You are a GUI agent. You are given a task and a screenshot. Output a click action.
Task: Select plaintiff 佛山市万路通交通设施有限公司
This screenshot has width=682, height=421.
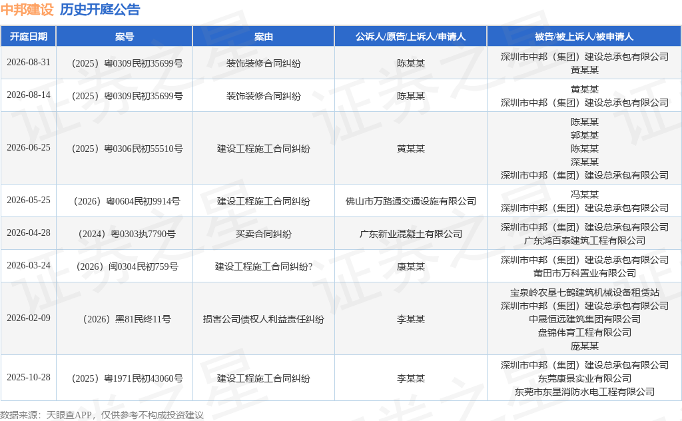(410, 201)
